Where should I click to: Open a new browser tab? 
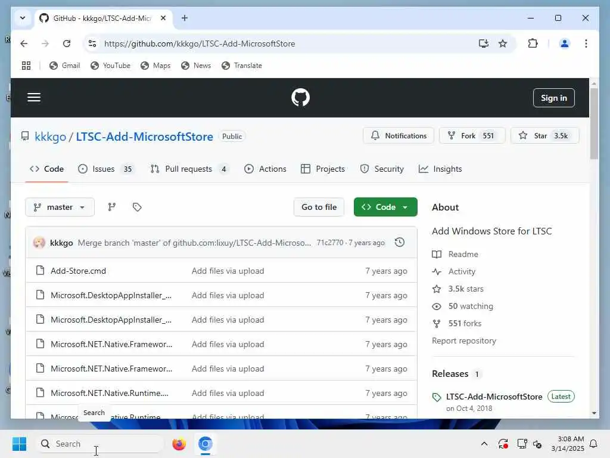185,18
